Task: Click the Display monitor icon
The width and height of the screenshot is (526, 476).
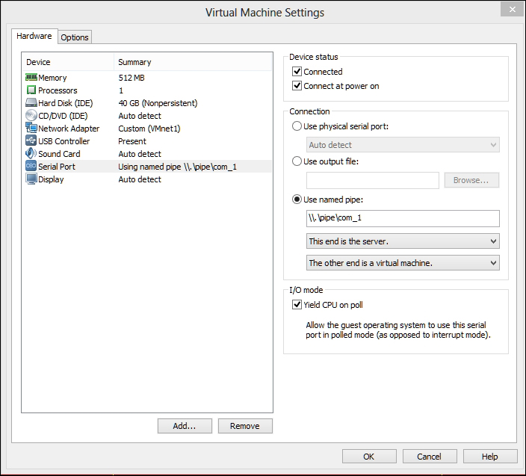Action: 31,179
